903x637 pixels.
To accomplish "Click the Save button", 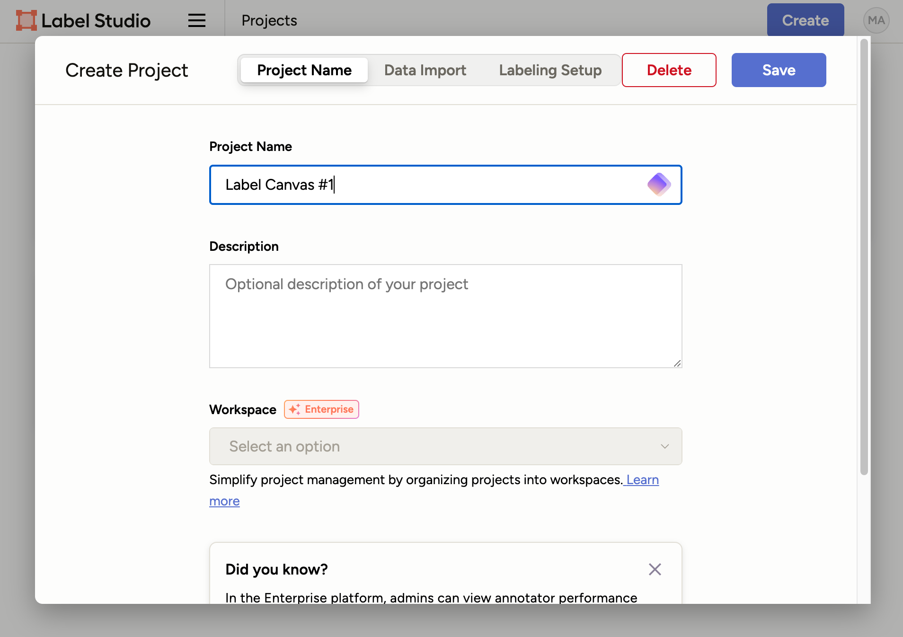I will [779, 70].
